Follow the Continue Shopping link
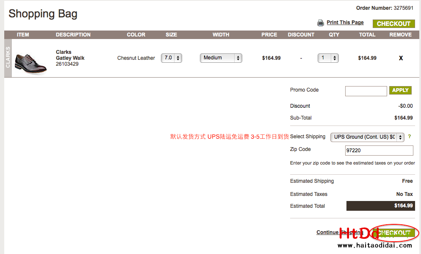This screenshot has height=254, width=421. click(x=340, y=232)
